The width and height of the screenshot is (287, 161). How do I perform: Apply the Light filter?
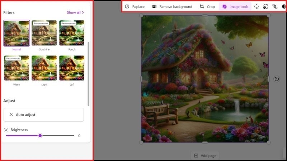click(44, 68)
